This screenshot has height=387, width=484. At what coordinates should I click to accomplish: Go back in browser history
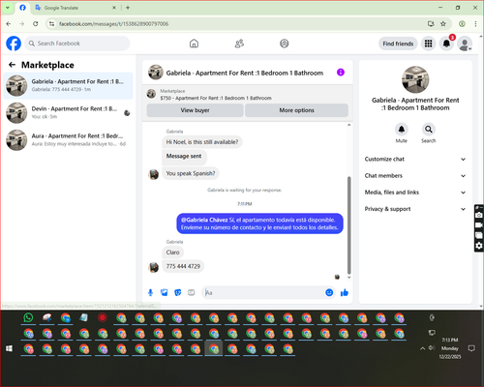point(9,24)
